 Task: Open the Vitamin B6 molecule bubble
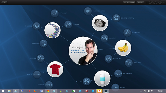[127, 33]
